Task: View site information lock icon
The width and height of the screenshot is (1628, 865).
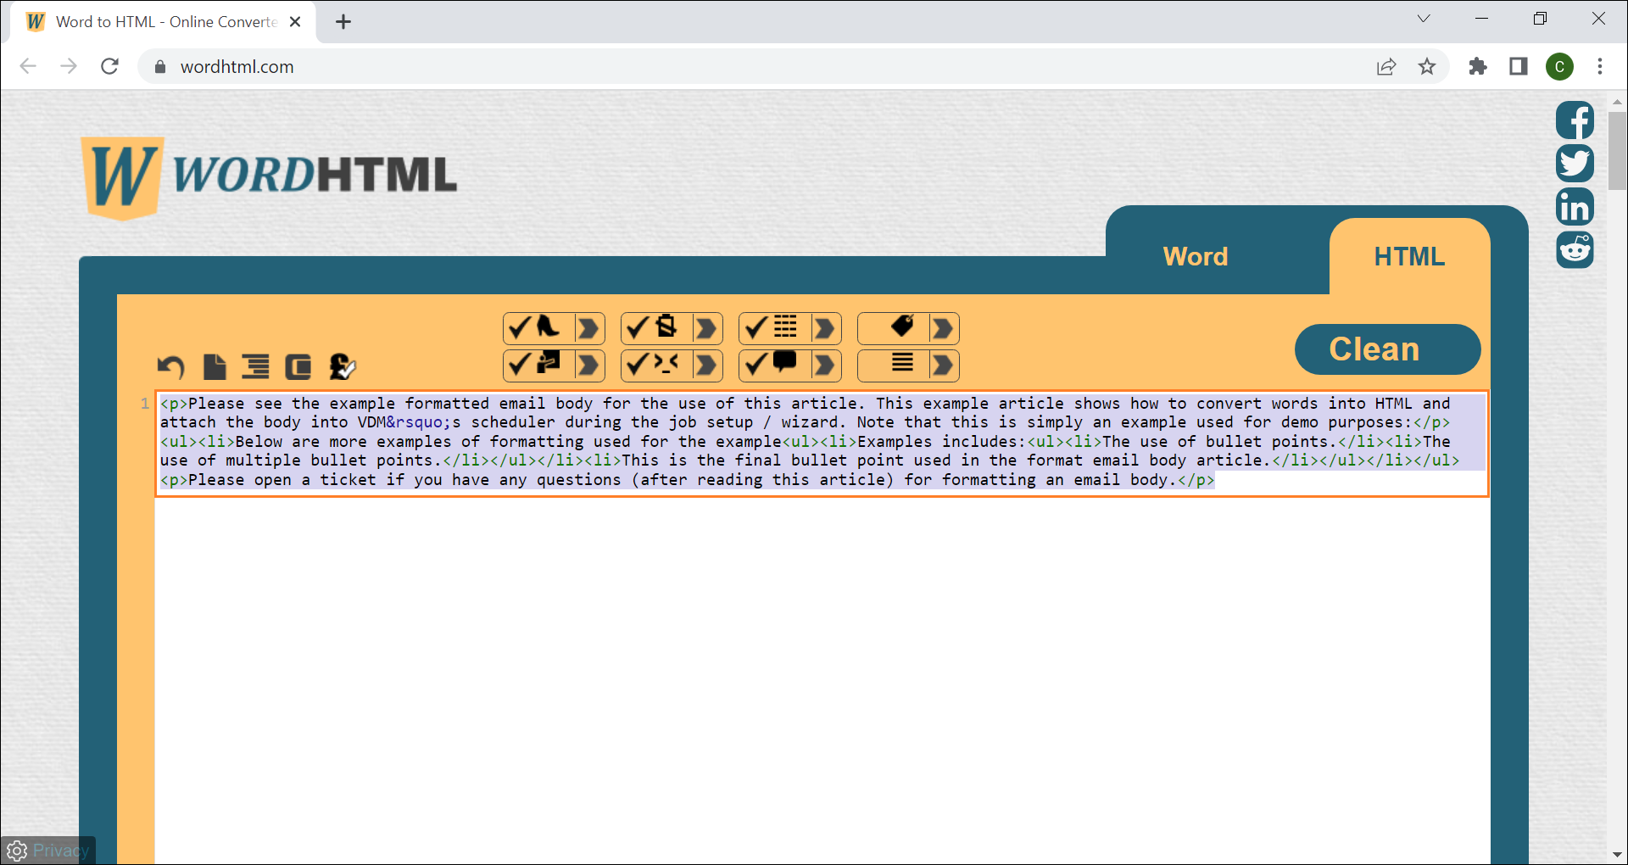Action: [x=160, y=66]
